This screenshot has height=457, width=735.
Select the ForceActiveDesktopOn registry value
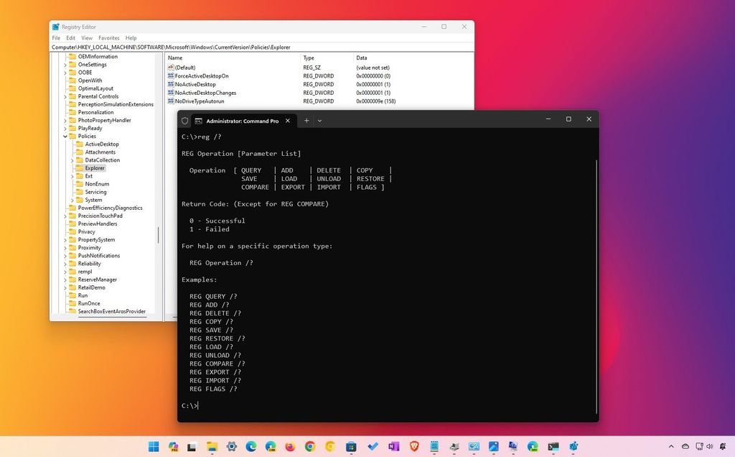(202, 75)
